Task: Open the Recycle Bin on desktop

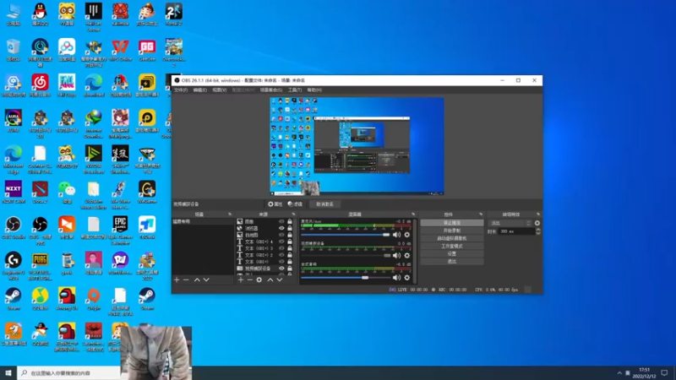Action: [14, 50]
